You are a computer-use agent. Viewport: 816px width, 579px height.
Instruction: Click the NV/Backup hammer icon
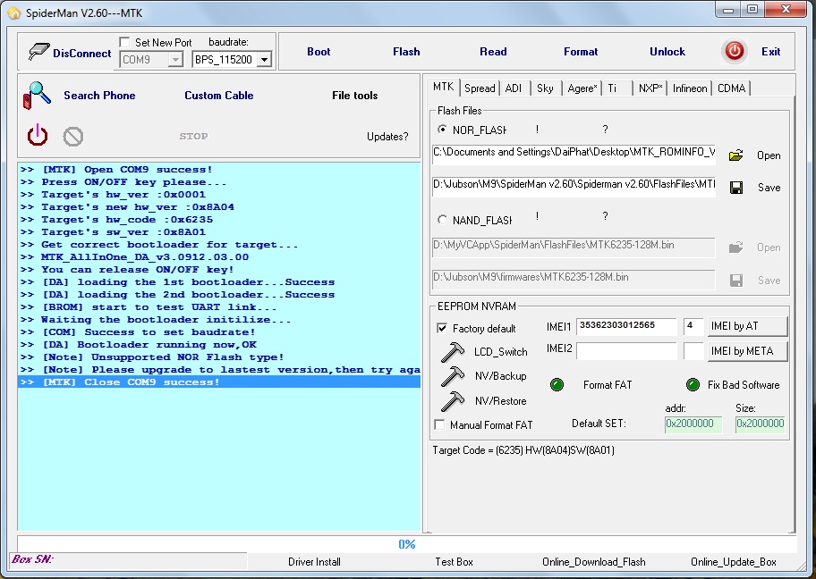coord(452,376)
